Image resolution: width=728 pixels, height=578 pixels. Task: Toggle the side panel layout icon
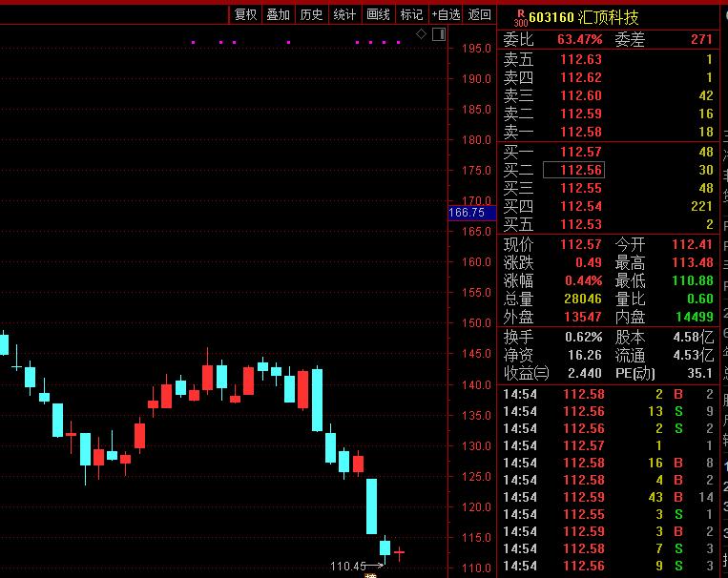439,34
